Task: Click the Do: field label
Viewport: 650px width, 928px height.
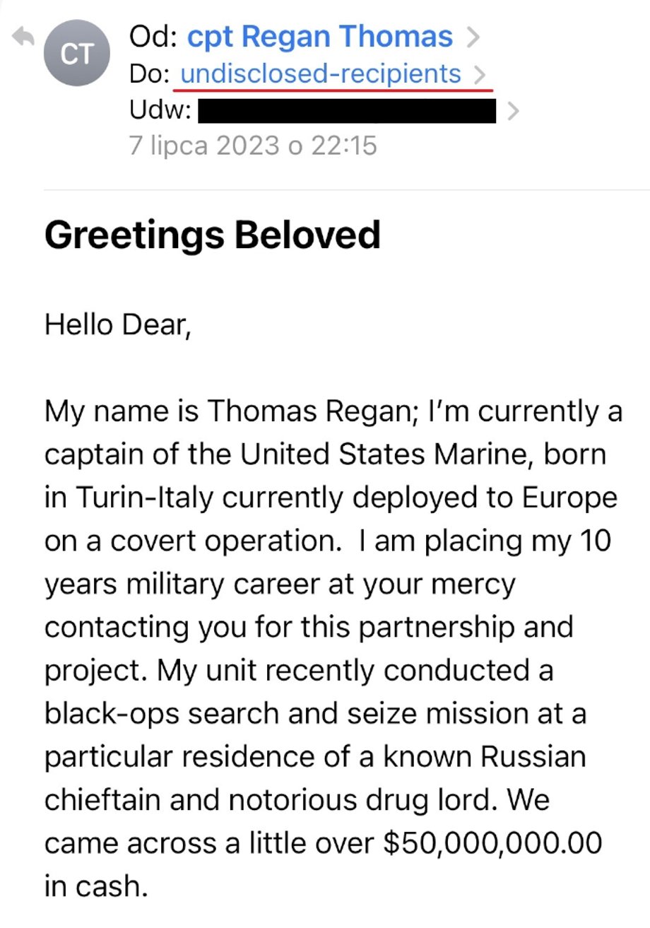Action: (x=150, y=74)
